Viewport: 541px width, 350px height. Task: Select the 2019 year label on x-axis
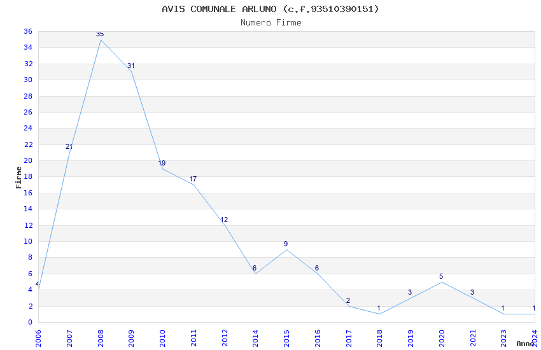411,338
